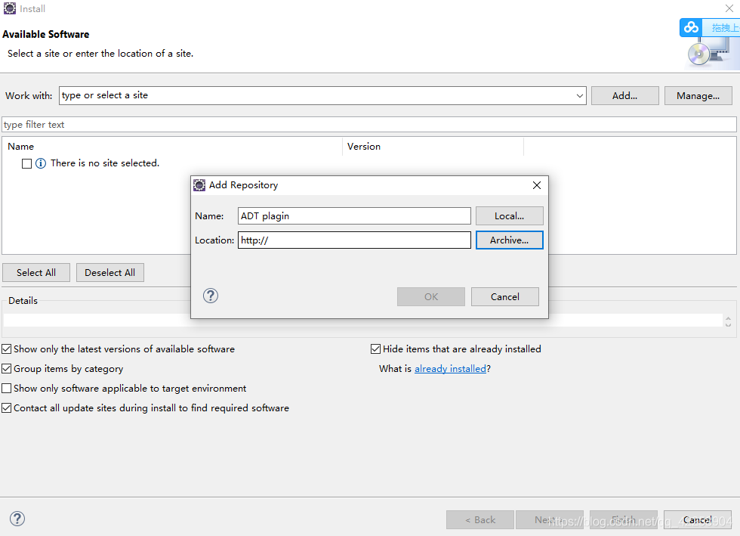
Task: Open the "Work with" site dropdown
Action: (x=579, y=95)
